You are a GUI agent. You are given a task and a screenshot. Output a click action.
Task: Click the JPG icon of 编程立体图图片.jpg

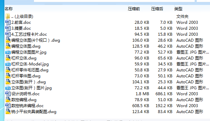8,52
